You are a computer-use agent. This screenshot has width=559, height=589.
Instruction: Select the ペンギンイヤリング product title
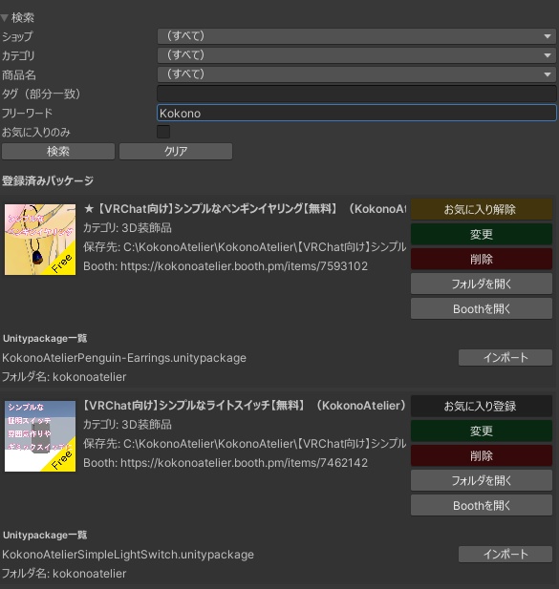[x=245, y=209]
